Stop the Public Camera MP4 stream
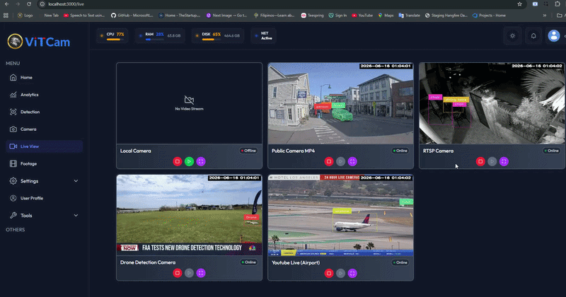The width and height of the screenshot is (566, 297). (x=329, y=161)
